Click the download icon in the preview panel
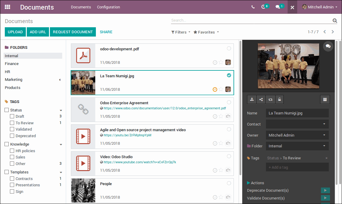The width and height of the screenshot is (342, 204). pos(252,99)
